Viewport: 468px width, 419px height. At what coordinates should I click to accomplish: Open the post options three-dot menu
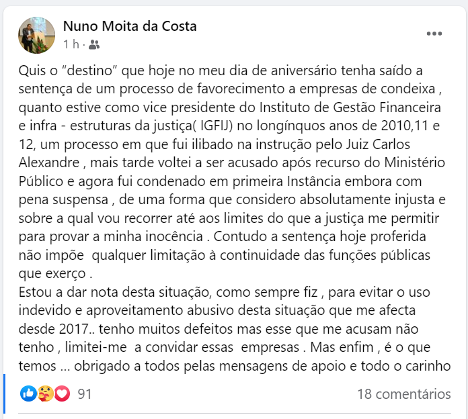point(434,34)
